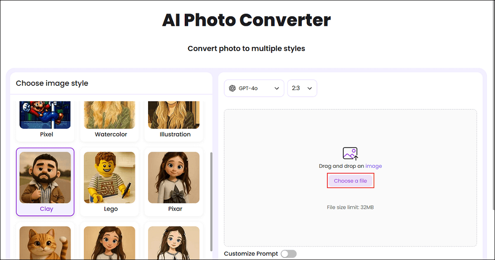Viewport: 495px width, 260px height.
Task: Open the GPT-4o model dropdown
Action: pos(254,88)
